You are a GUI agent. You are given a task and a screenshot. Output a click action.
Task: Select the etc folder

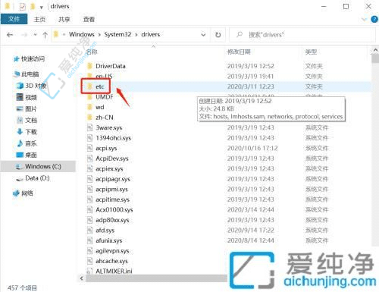tap(100, 86)
